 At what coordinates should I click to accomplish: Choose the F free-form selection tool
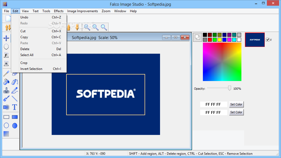(6, 55)
